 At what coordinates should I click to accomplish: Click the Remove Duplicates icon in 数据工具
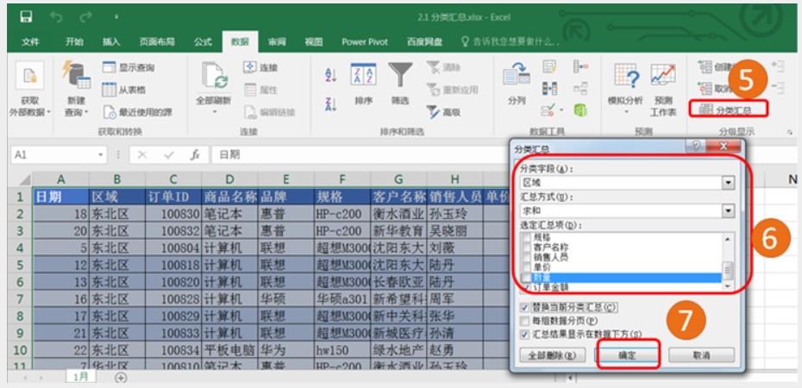(x=550, y=89)
